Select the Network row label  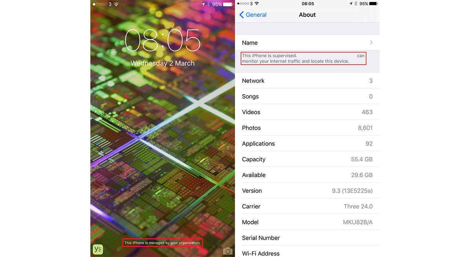253,81
